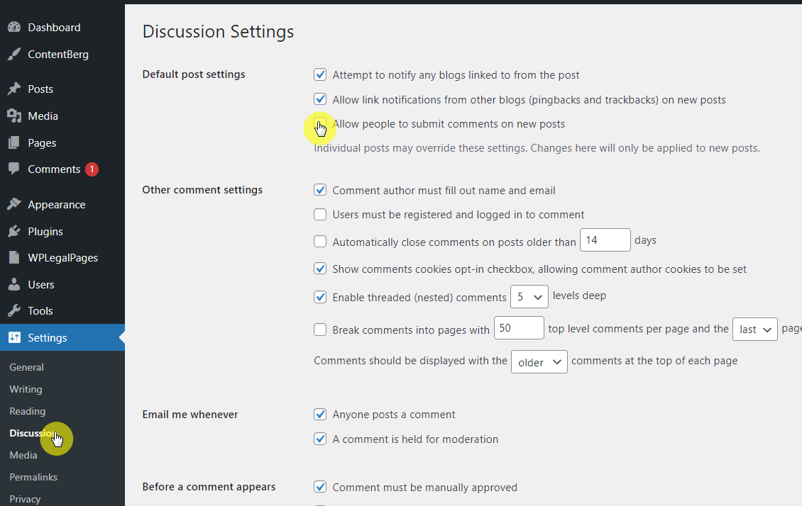Screen dimensions: 802x506
Task: Enable users must be registered to comment
Action: point(320,214)
